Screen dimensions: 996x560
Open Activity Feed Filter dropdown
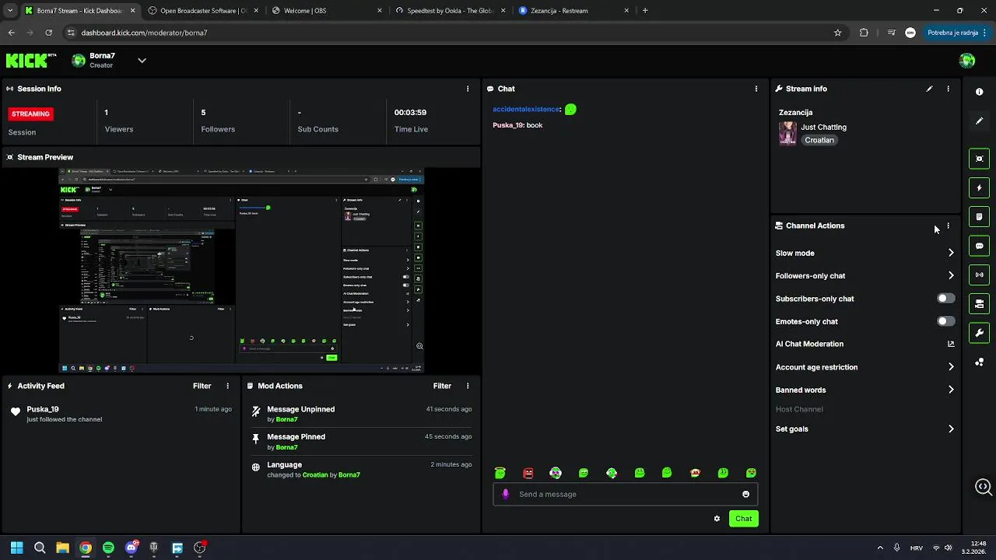(202, 386)
